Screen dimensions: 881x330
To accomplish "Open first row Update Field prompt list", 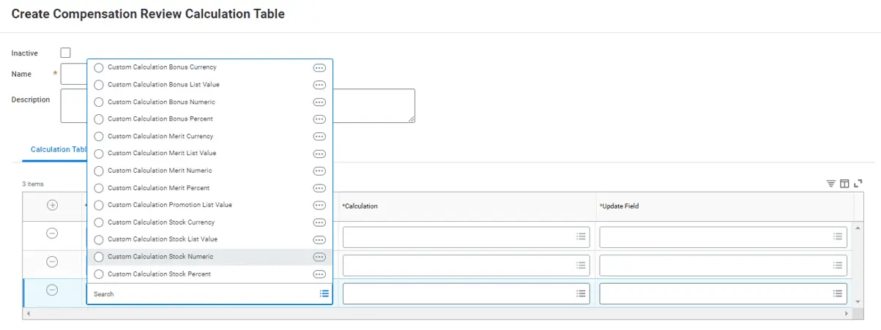I will point(837,237).
